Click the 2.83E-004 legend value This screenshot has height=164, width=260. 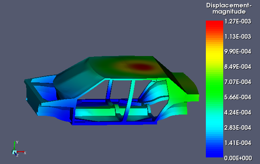point(238,128)
